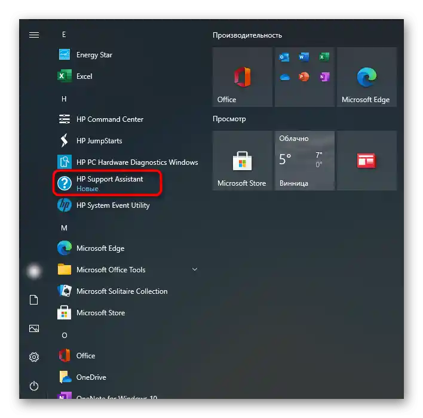Open the red News tile
The image size is (423, 418).
click(367, 161)
